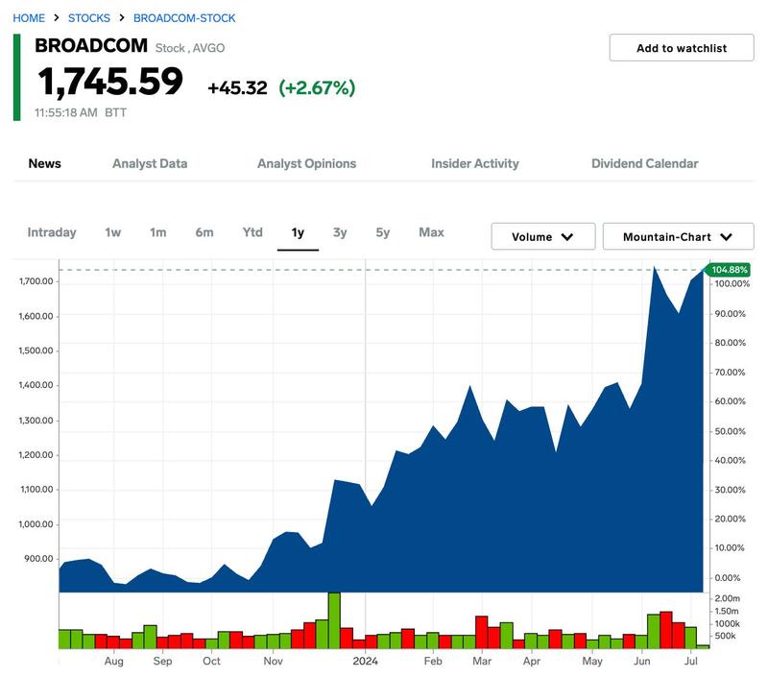The height and width of the screenshot is (677, 768).
Task: Click the 11:55:18 AM timestamp
Action: point(65,112)
